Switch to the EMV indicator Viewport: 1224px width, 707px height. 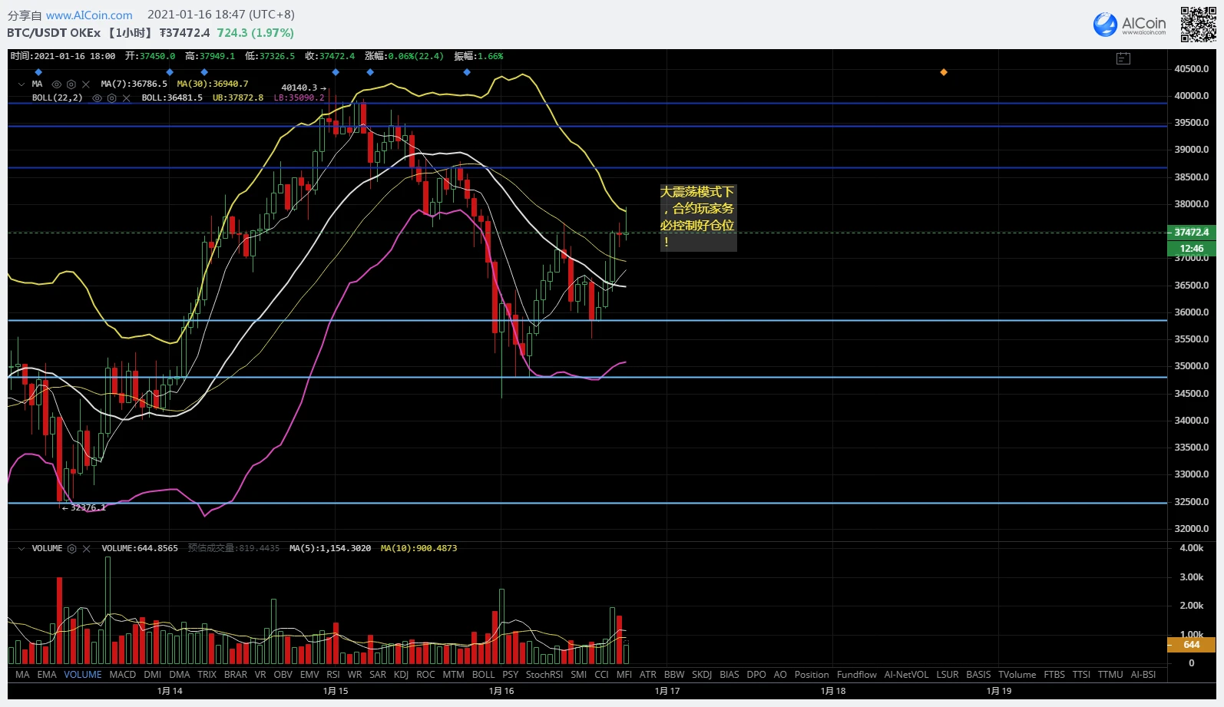click(x=309, y=675)
